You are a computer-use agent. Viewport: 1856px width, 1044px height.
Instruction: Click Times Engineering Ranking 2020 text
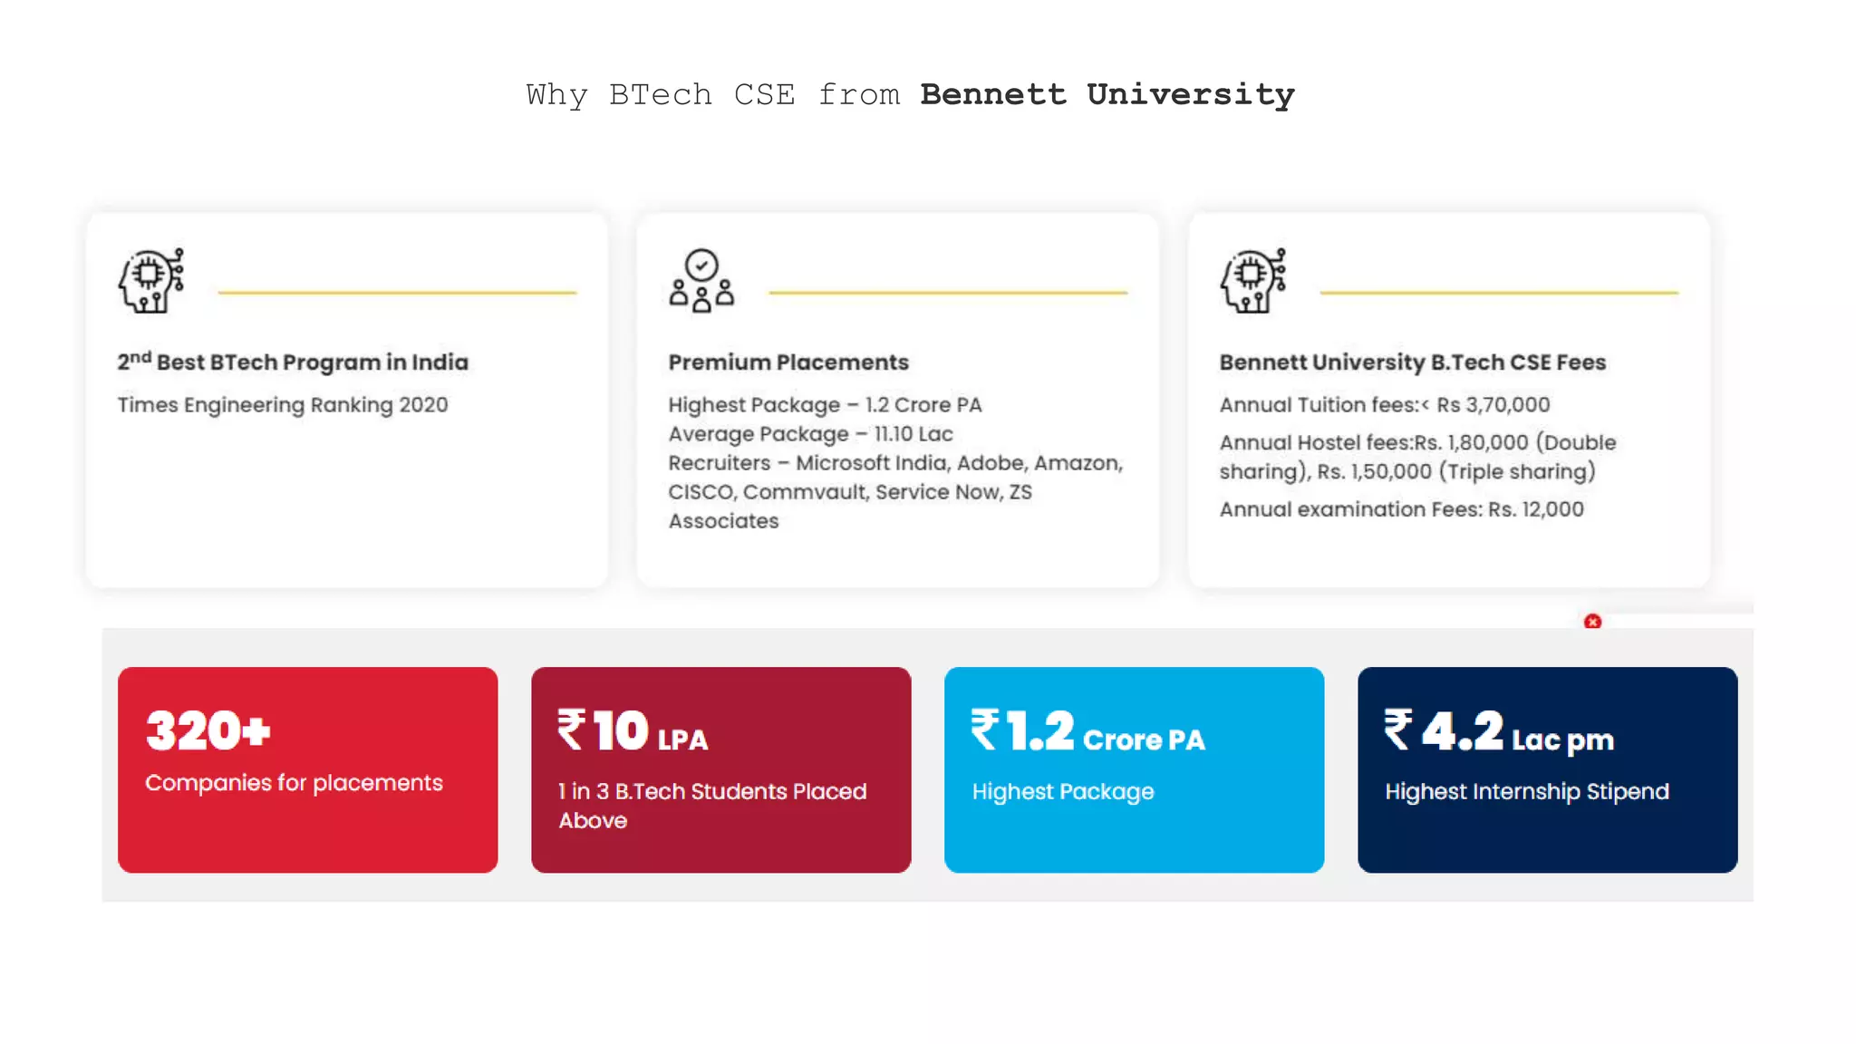(283, 405)
